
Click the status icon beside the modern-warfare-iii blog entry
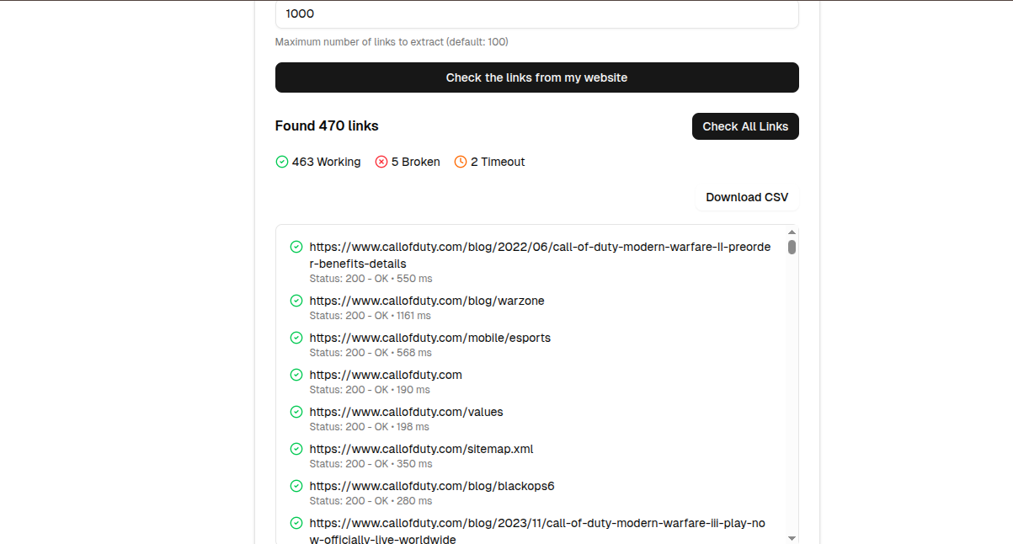click(x=296, y=523)
